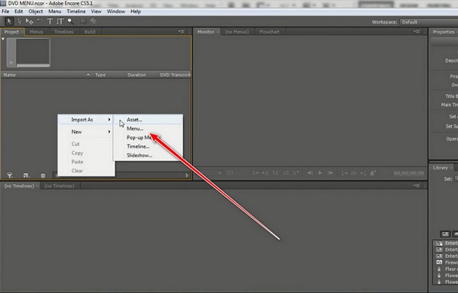Click the Preview toolbar icon
This screenshot has height=293, width=458.
pyautogui.click(x=93, y=21)
